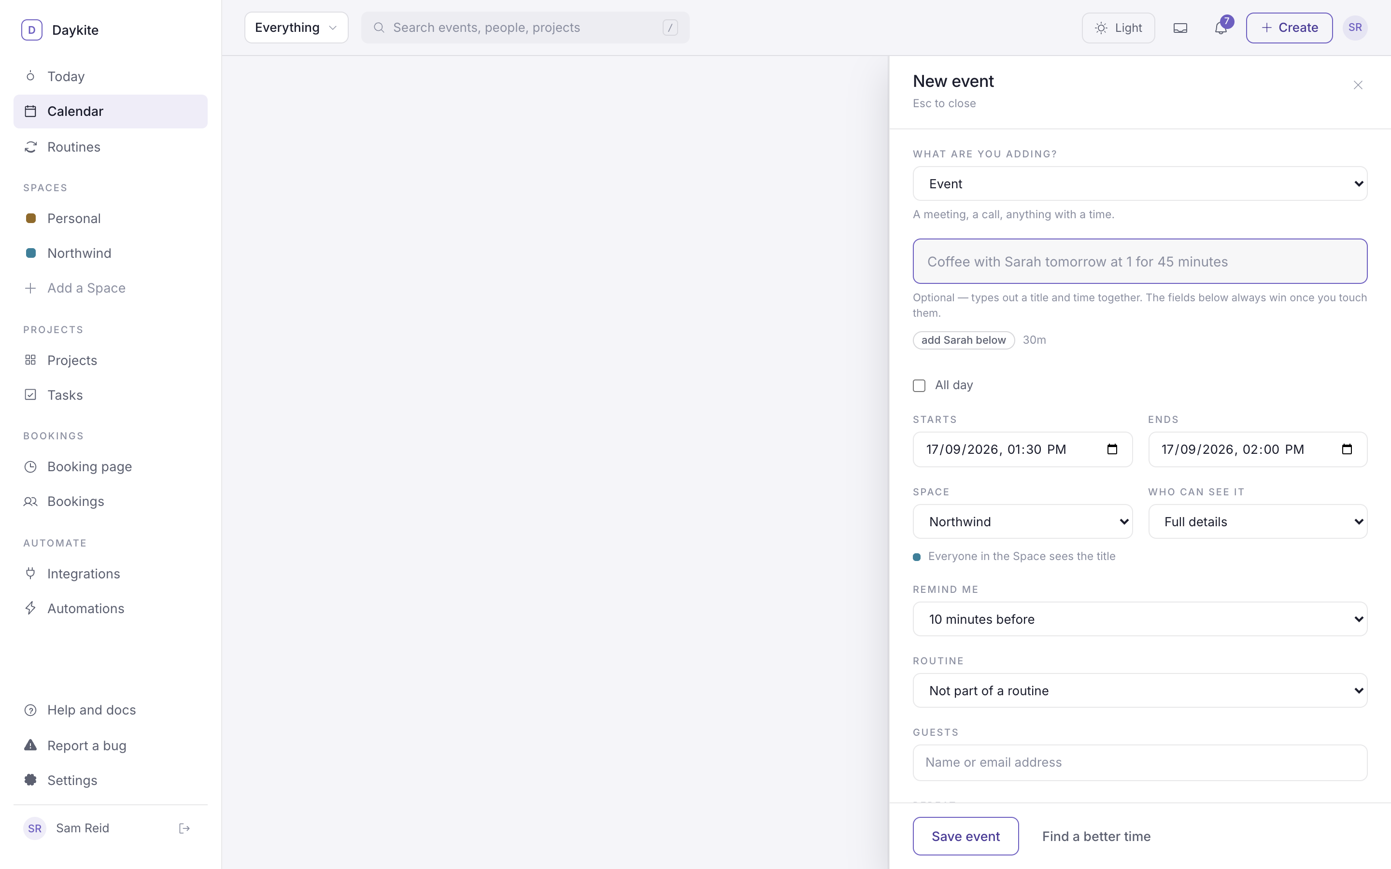Click the Automations lightning icon
This screenshot has width=1391, height=869.
(x=30, y=608)
